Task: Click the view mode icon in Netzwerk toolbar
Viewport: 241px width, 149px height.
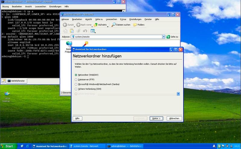Action: point(93,31)
